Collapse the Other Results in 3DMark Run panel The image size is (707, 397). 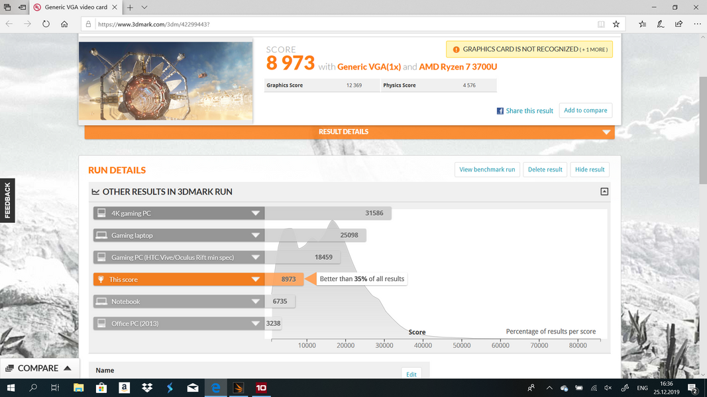[604, 192]
